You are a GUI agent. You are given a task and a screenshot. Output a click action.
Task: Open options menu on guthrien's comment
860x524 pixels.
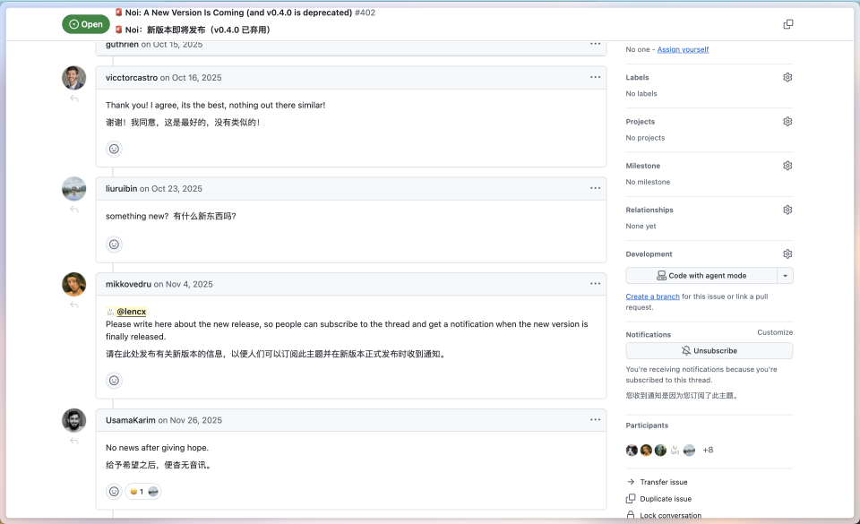coord(595,44)
